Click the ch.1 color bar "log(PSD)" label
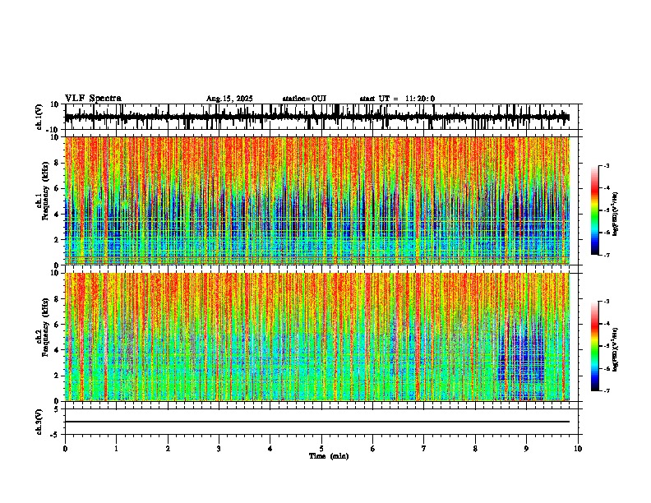651x503 pixels. 616,215
